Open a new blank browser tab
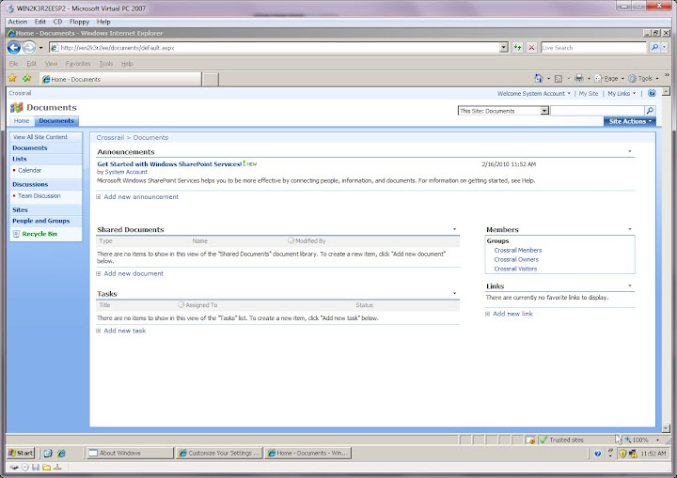The width and height of the screenshot is (677, 478). tap(210, 80)
